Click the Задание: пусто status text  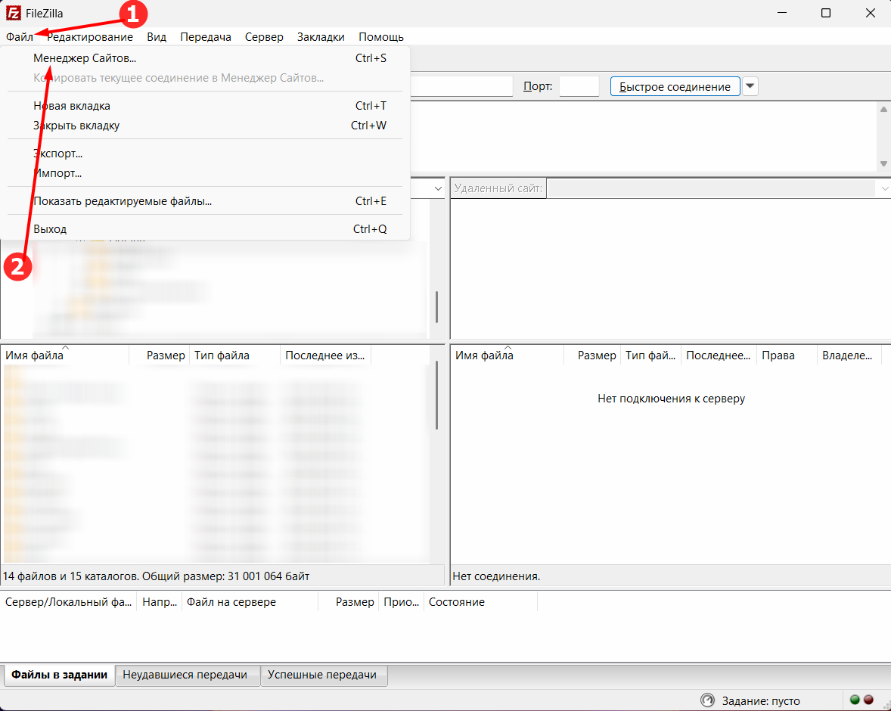(x=761, y=700)
